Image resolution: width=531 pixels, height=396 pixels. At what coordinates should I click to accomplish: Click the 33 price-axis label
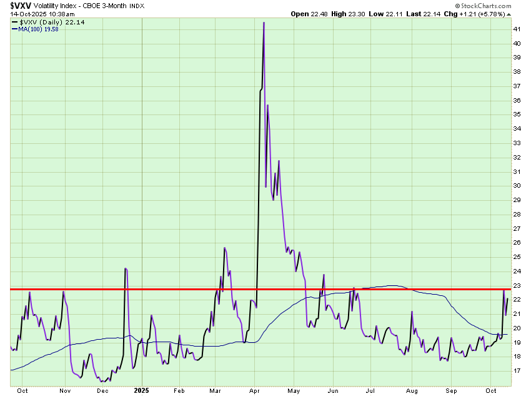tap(517, 143)
